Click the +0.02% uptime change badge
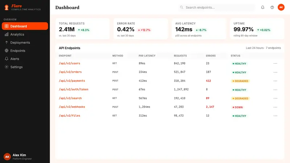This screenshot has width=290, height=163. [264, 30]
